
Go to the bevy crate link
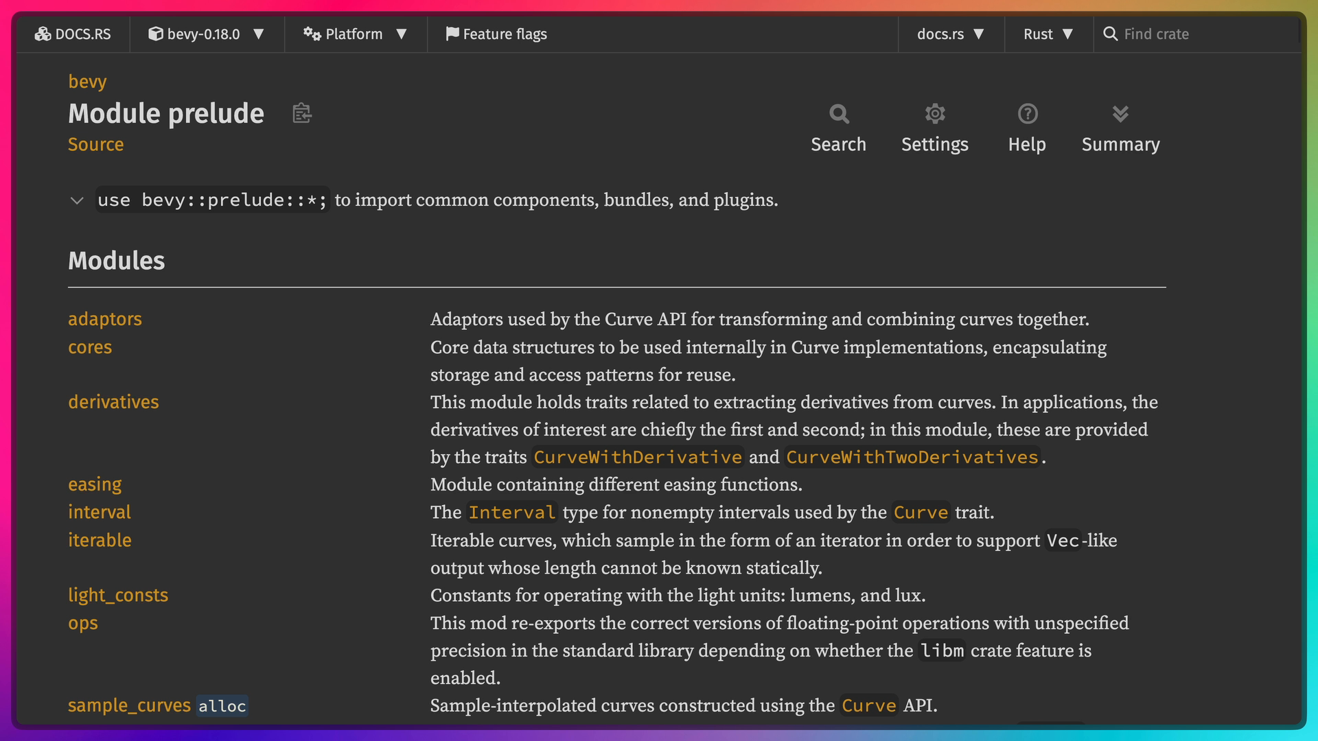(87, 82)
